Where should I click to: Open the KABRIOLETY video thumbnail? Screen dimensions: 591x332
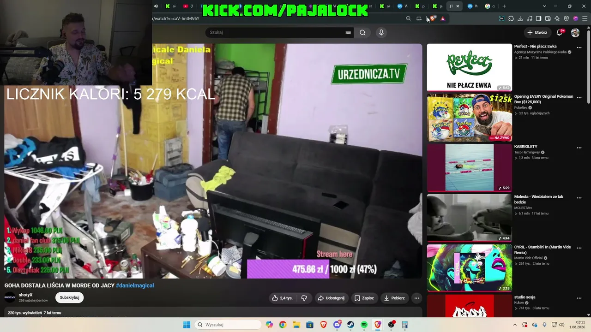469,168
